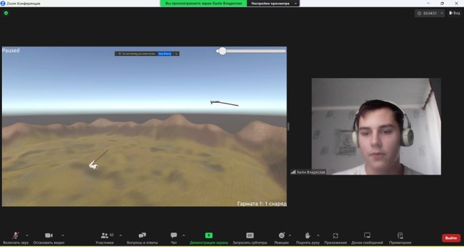The height and width of the screenshot is (247, 464).
Task: Open the Вид view menu
Action: tap(455, 13)
